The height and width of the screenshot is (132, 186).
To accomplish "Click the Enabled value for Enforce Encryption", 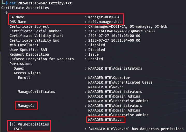I will coord(95,59).
